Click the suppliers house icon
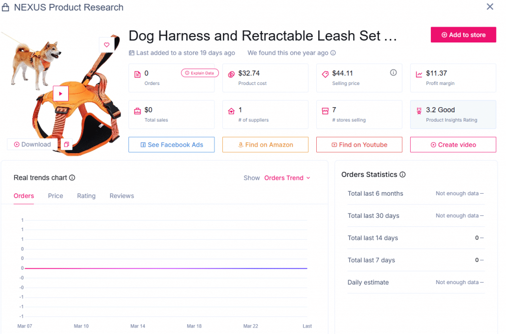This screenshot has width=506, height=334. [x=231, y=112]
